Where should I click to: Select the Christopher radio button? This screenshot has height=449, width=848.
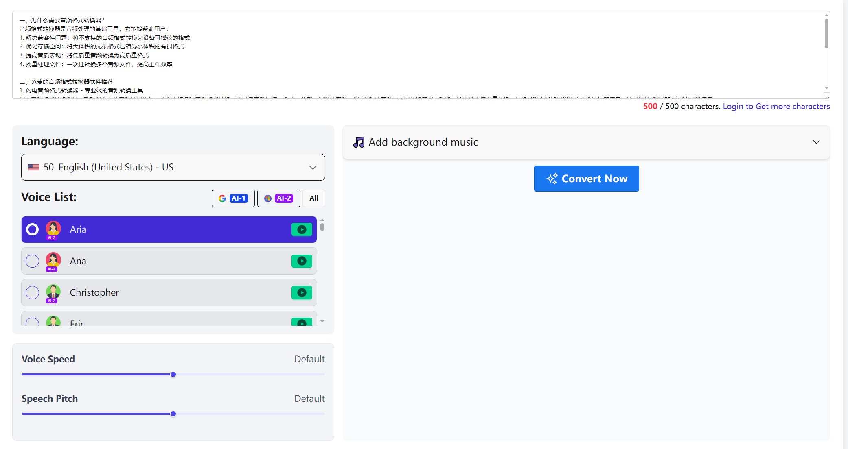pyautogui.click(x=33, y=292)
